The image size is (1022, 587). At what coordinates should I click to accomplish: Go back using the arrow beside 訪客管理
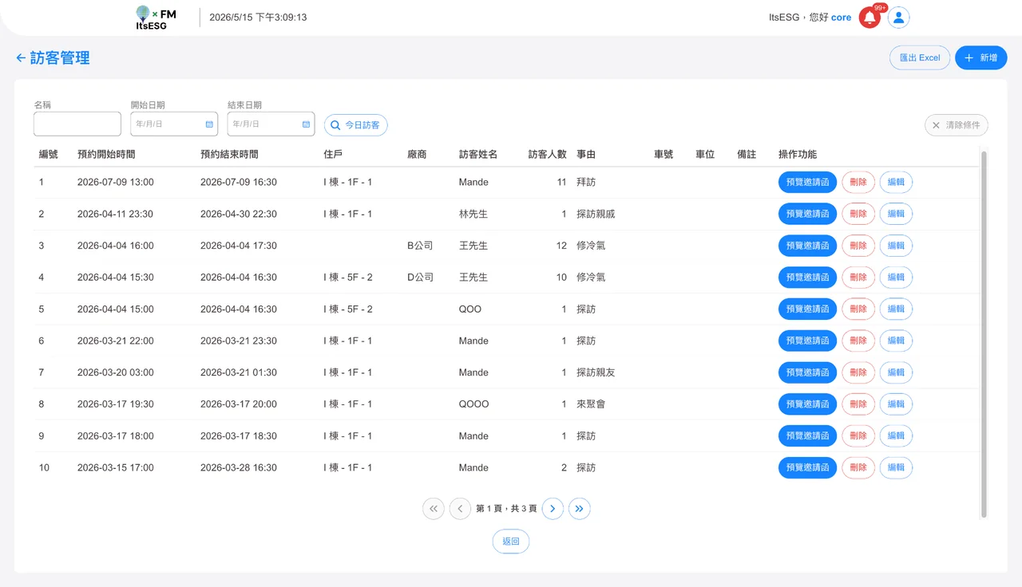tap(21, 58)
